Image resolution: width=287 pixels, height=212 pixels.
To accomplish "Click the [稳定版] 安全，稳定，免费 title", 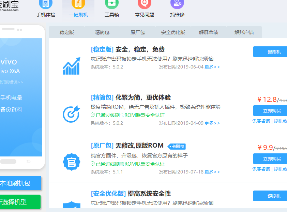I will (x=128, y=49).
